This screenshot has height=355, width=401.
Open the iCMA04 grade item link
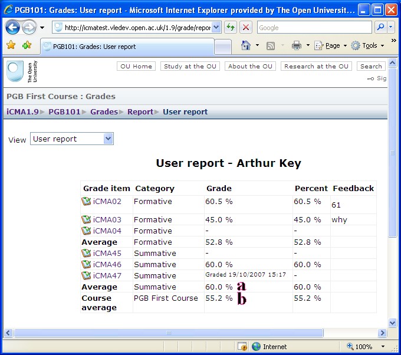107,231
